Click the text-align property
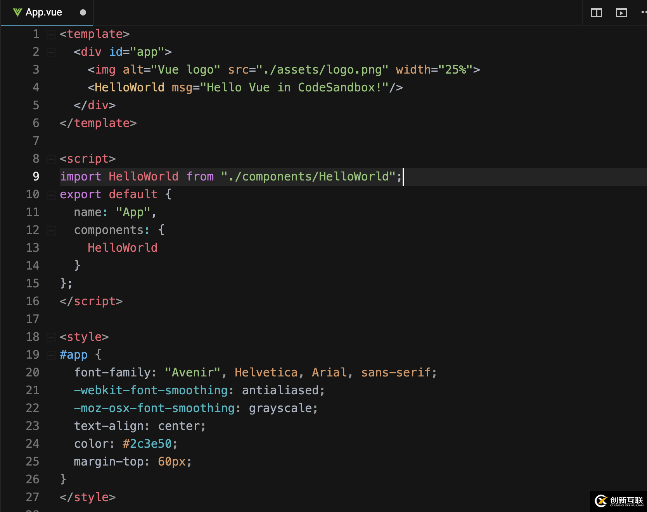Screen dimensions: 647x512 click(x=109, y=426)
